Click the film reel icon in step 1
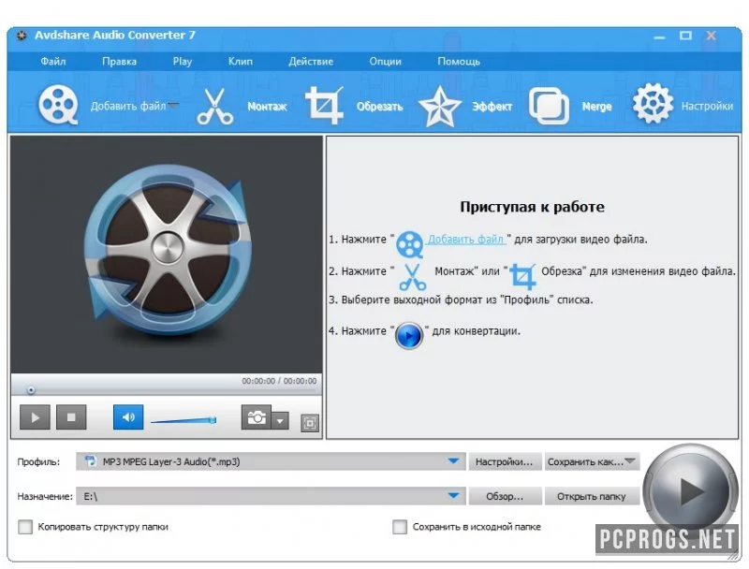Screen dimensions: 749x569 coord(409,244)
